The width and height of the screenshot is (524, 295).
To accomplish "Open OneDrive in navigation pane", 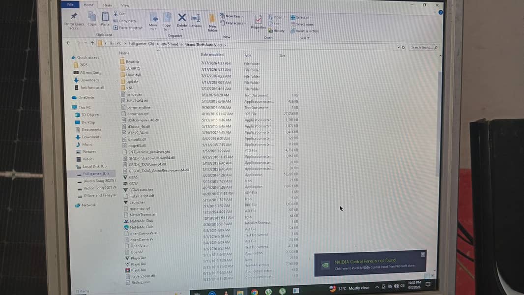I will [83, 97].
